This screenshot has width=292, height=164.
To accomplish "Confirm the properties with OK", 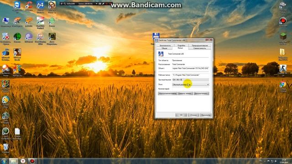I will pos(181,115).
